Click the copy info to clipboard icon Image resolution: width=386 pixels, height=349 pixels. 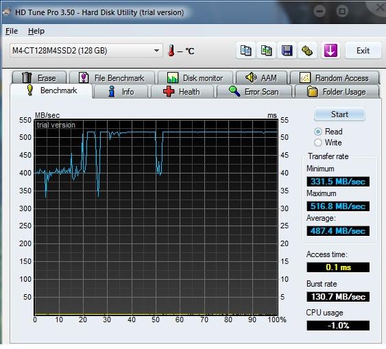tap(245, 51)
